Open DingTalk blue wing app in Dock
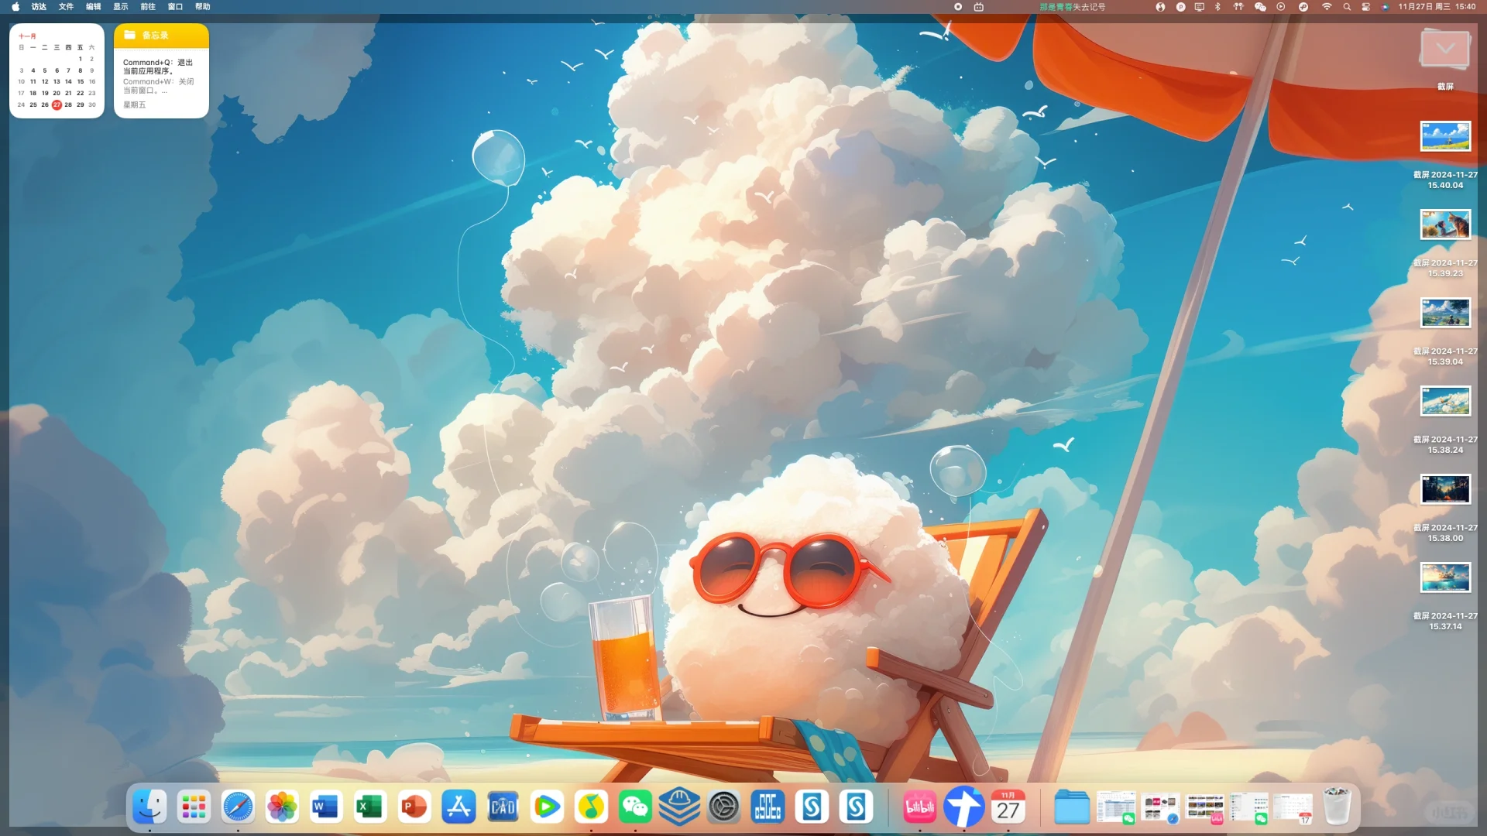Image resolution: width=1487 pixels, height=836 pixels. pos(963,807)
